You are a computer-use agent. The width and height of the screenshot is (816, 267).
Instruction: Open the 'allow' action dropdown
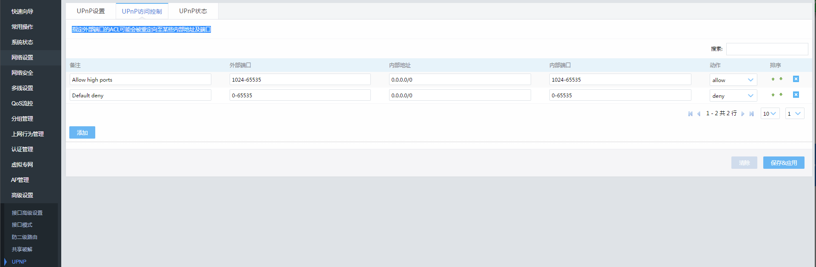[x=733, y=80]
